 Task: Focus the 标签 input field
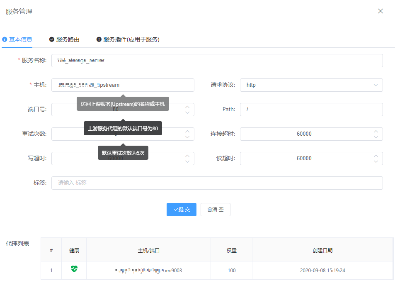[217, 183]
